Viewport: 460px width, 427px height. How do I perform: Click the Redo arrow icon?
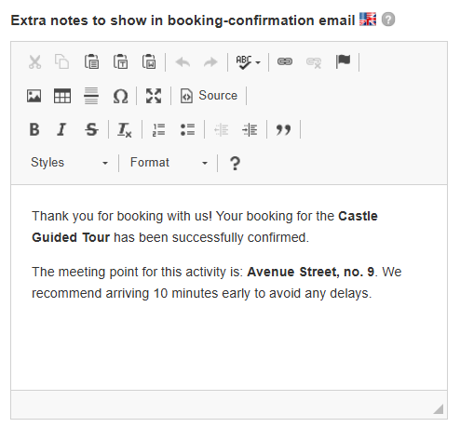click(x=210, y=62)
